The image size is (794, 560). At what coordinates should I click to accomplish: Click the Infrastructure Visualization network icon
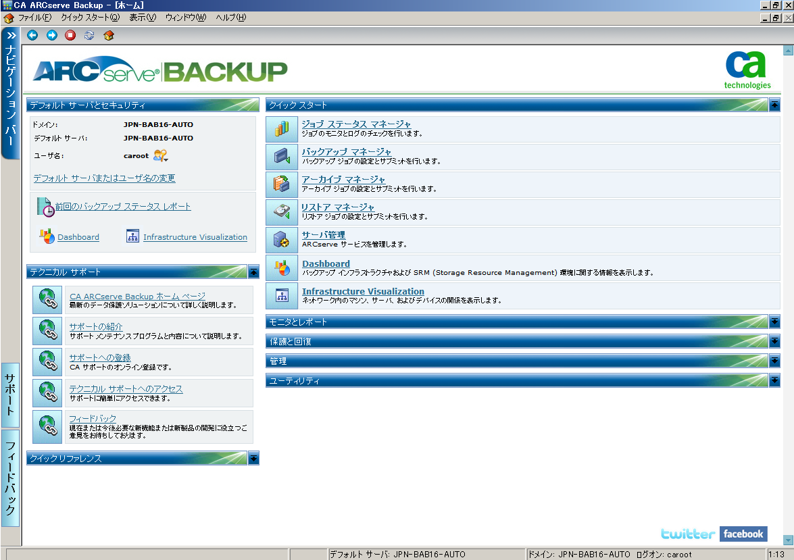coord(282,295)
